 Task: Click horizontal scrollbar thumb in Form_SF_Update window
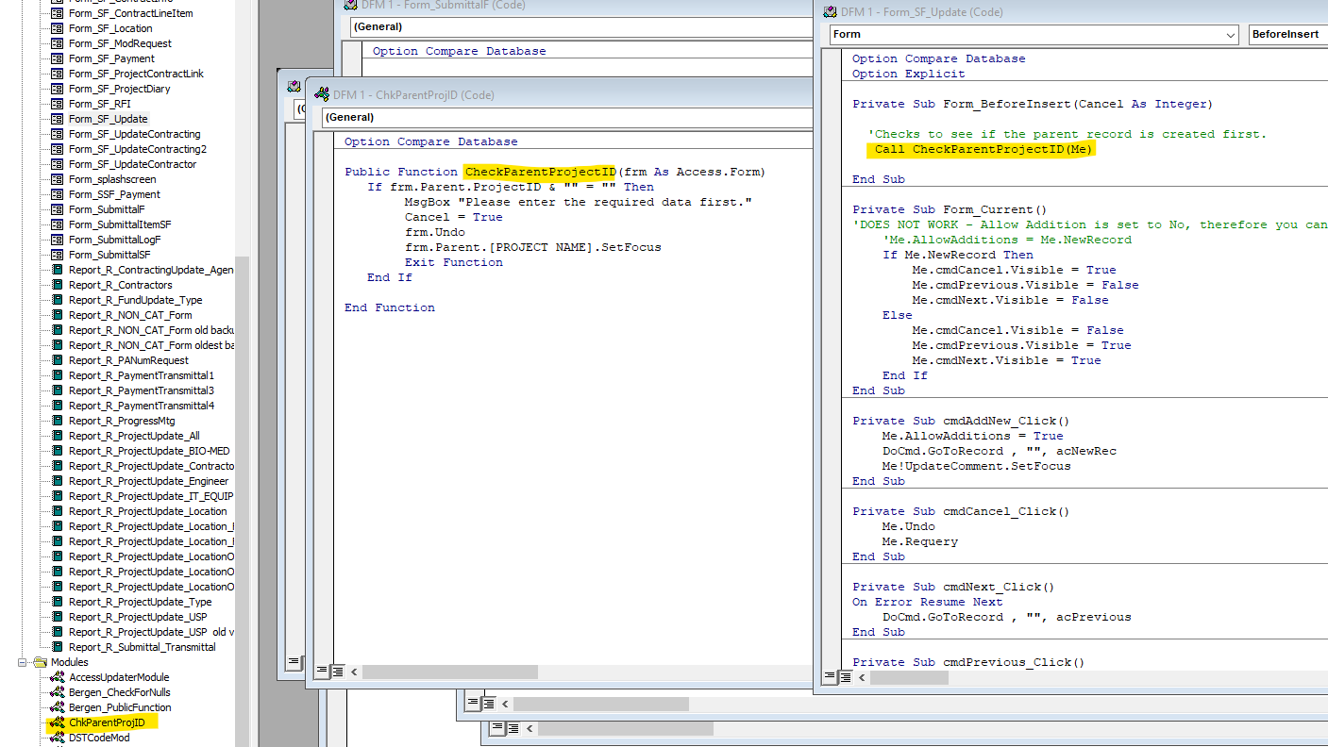908,677
